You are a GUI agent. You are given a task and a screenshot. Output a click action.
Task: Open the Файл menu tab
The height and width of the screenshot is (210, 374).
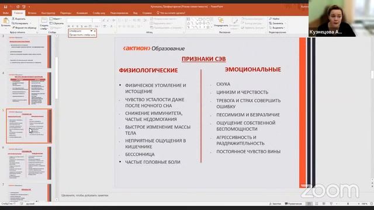click(6, 13)
